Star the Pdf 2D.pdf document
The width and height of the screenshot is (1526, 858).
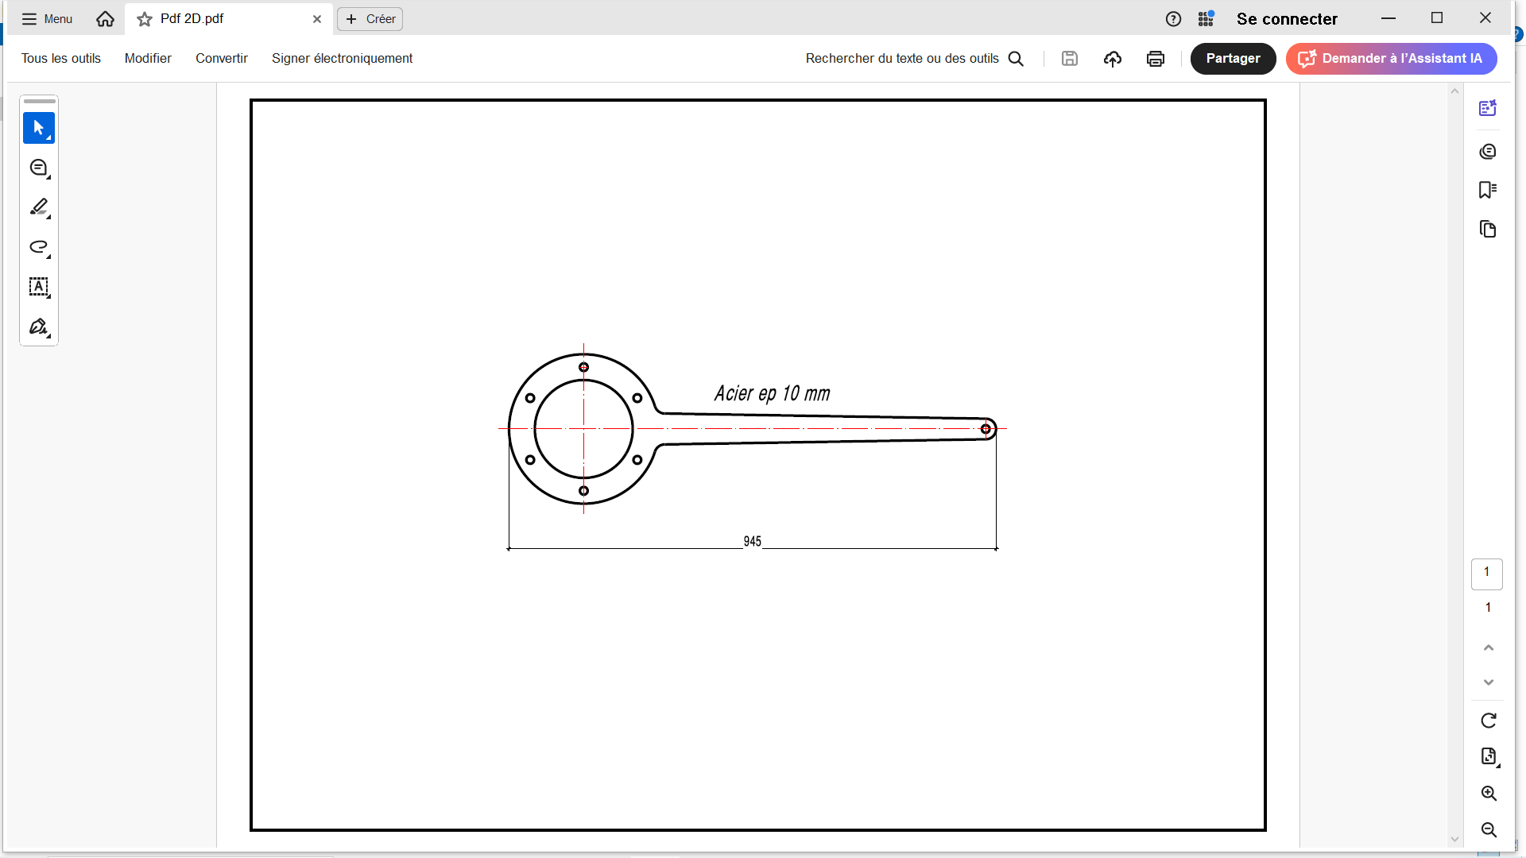[145, 19]
